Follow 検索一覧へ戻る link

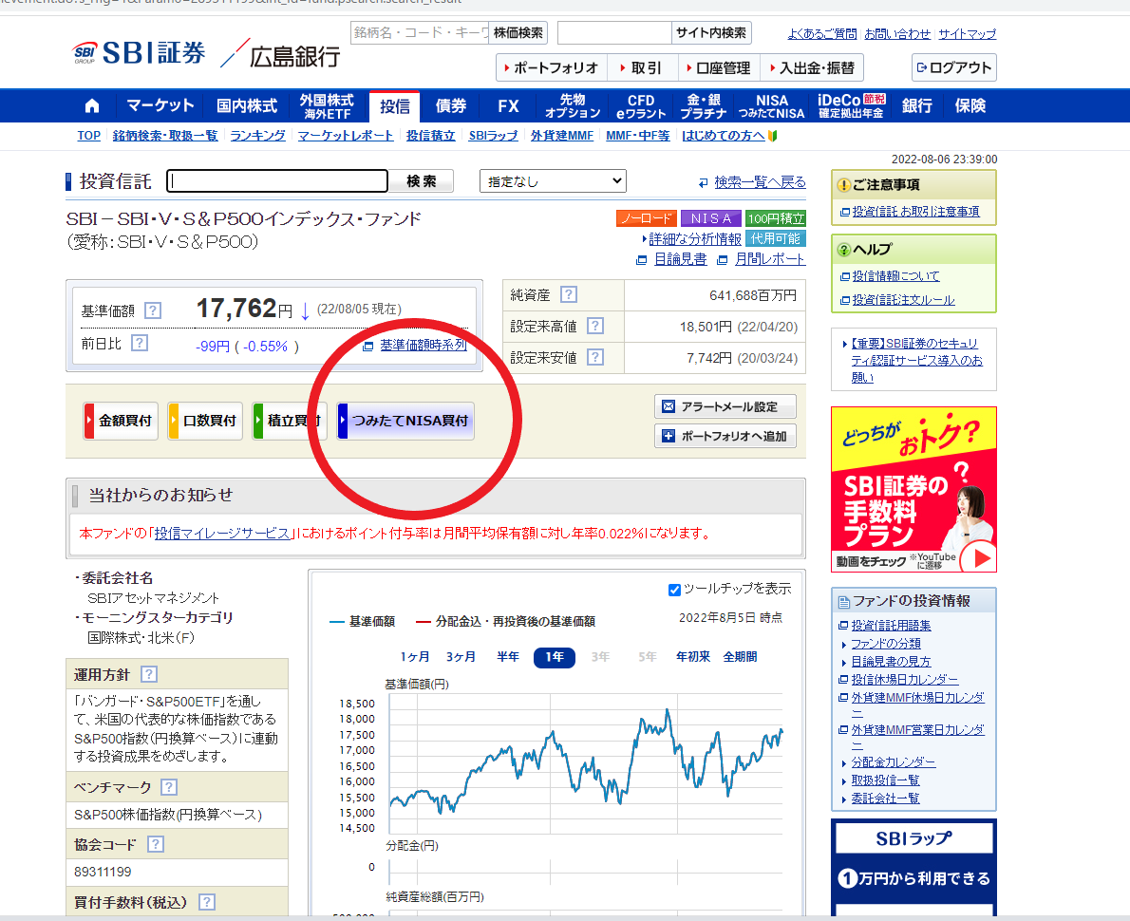pyautogui.click(x=761, y=182)
